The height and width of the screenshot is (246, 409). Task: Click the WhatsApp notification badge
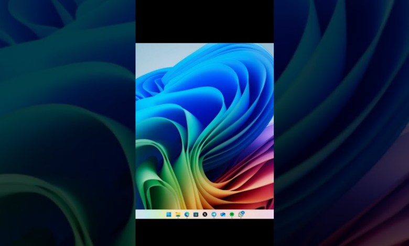coord(243,212)
